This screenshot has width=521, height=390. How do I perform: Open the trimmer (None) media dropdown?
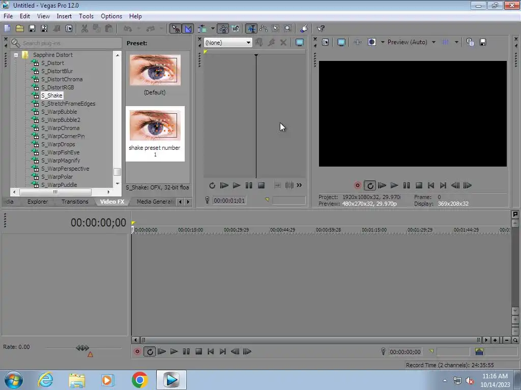tap(228, 43)
